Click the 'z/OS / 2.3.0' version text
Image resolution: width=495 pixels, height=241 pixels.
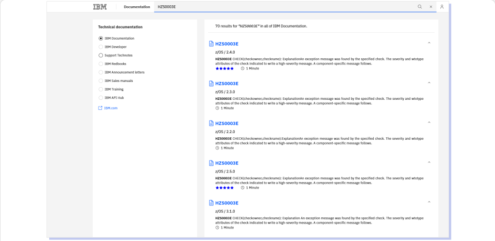pos(225,92)
